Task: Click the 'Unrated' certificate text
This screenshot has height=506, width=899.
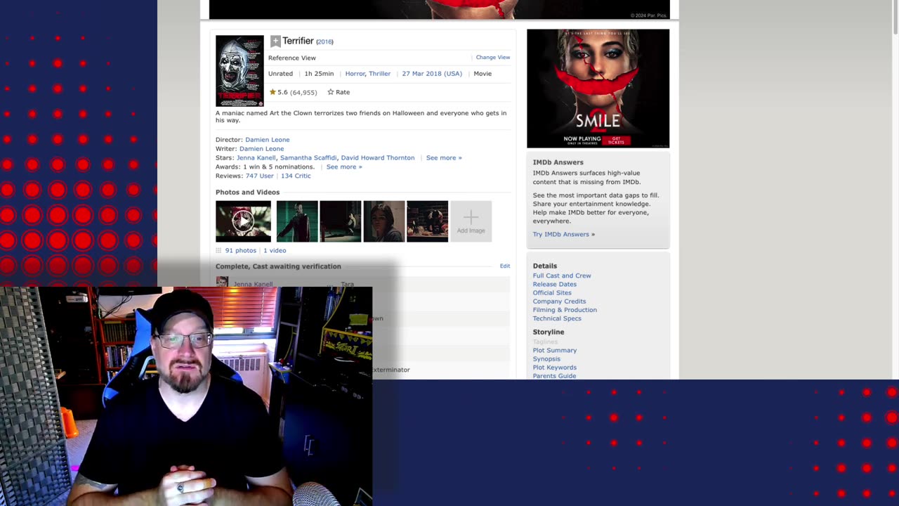Action: tap(280, 74)
